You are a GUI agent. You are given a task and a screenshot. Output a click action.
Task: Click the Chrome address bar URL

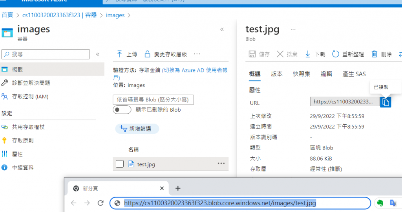(x=220, y=203)
